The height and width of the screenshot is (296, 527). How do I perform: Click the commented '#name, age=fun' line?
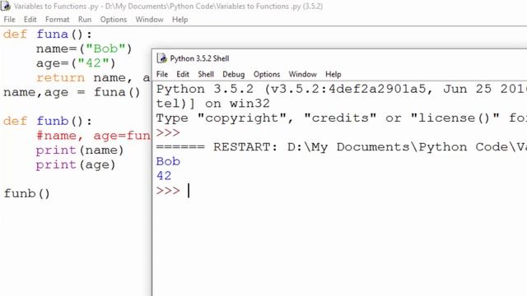point(93,136)
